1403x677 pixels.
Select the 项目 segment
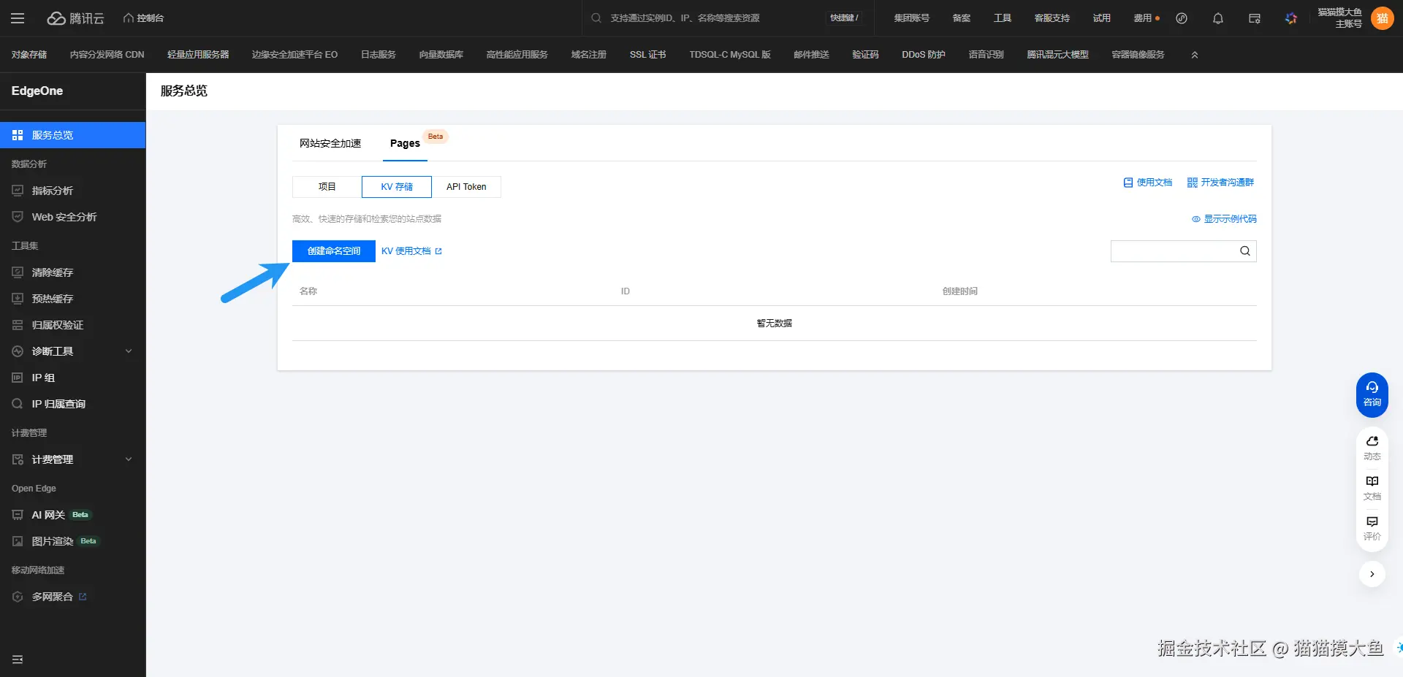click(327, 187)
